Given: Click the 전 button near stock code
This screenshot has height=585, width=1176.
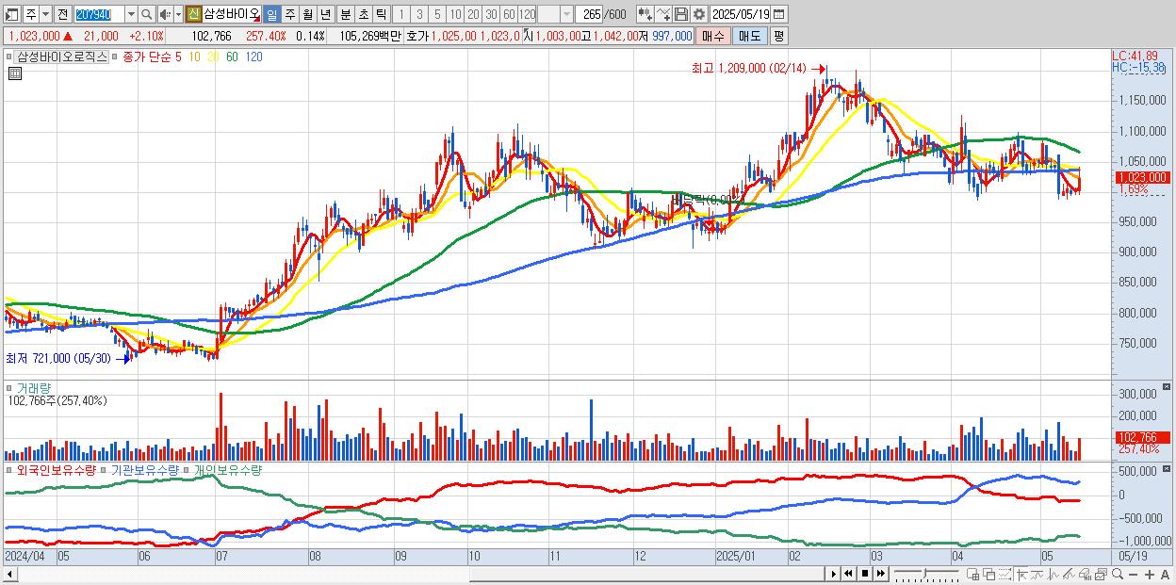Looking at the screenshot, I should 62,14.
